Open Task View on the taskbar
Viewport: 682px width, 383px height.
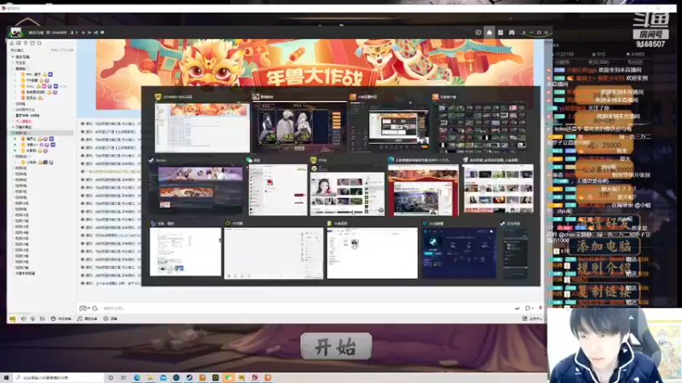[x=124, y=378]
